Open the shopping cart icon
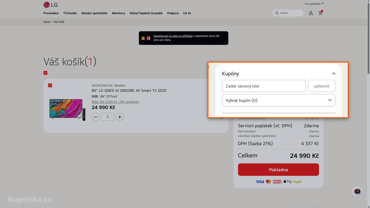 pos(320,13)
